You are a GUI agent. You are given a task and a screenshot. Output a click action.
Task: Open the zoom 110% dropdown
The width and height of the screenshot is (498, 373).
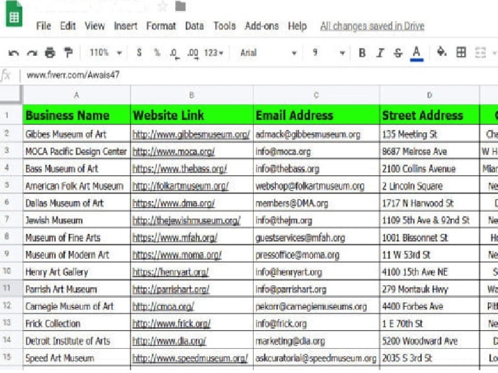tap(106, 52)
